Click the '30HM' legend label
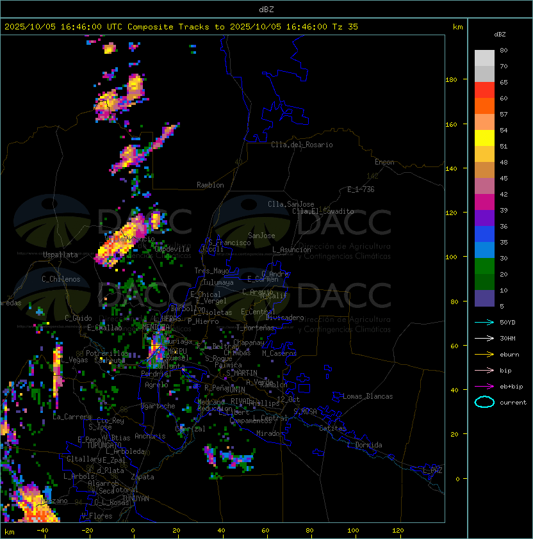 click(x=507, y=339)
